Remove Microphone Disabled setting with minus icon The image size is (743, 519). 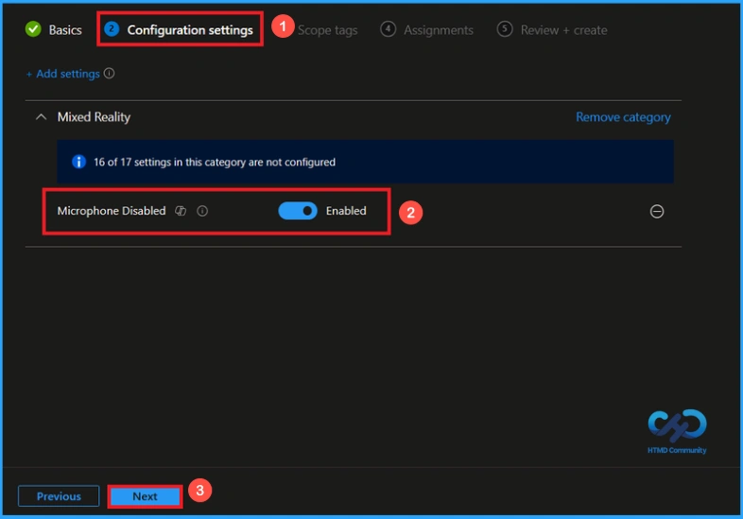pos(657,212)
